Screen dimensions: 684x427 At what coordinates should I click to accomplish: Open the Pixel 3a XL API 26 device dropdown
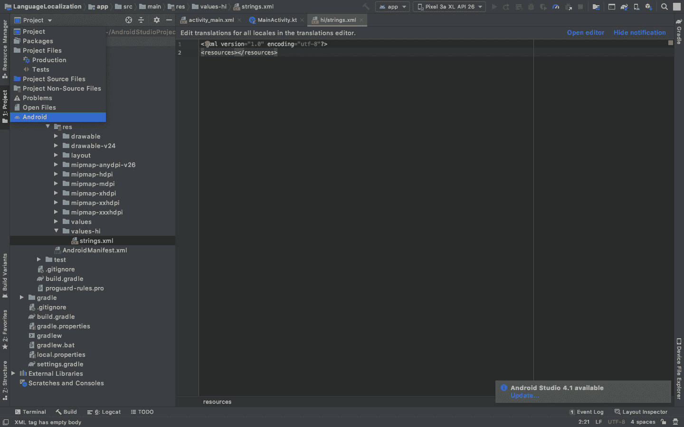(449, 7)
